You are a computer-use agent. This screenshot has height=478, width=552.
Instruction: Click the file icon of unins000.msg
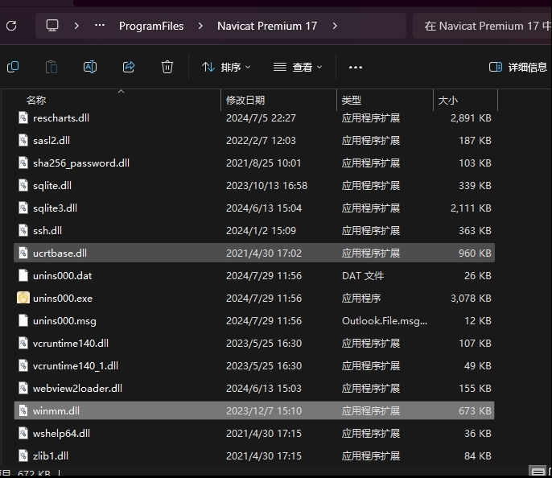point(23,320)
